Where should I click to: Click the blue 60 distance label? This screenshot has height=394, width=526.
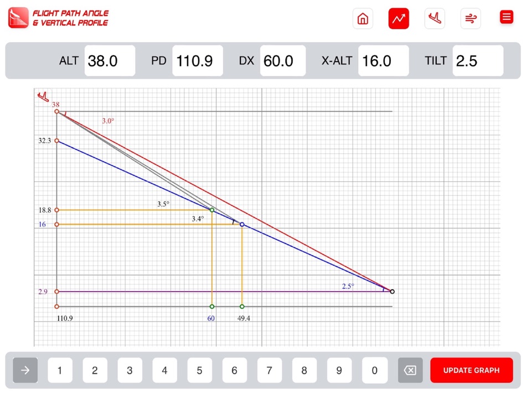coord(211,318)
